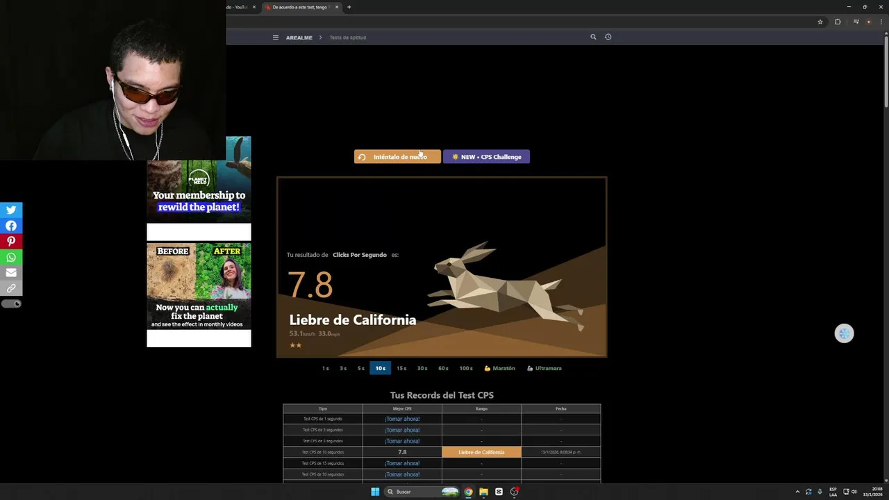The height and width of the screenshot is (500, 889).
Task: Open the browser extensions puzzle icon
Action: (838, 22)
